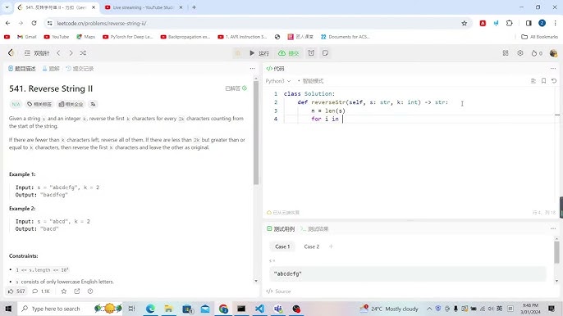Click the vertical scrollbar of problem description
563x316 pixels.
click(256, 133)
